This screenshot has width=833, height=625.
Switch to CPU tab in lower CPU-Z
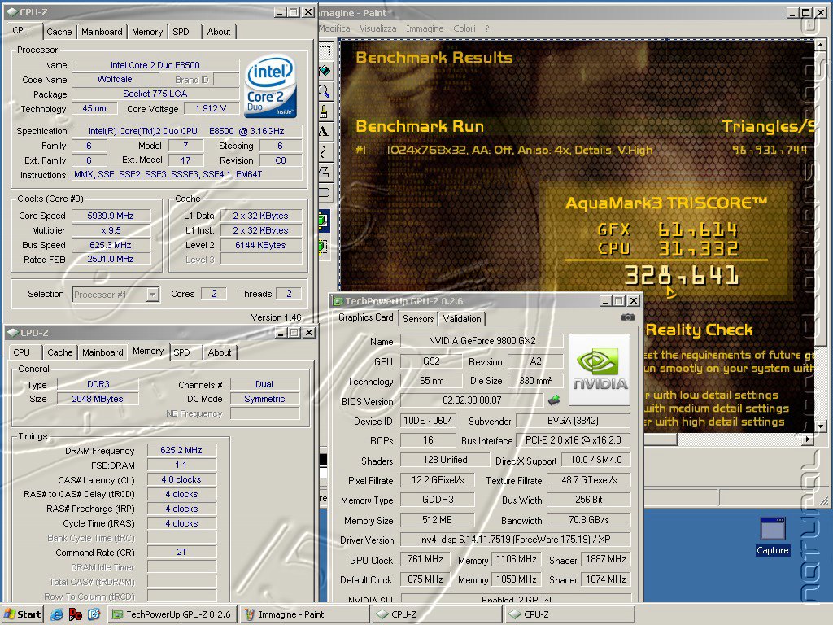point(22,352)
